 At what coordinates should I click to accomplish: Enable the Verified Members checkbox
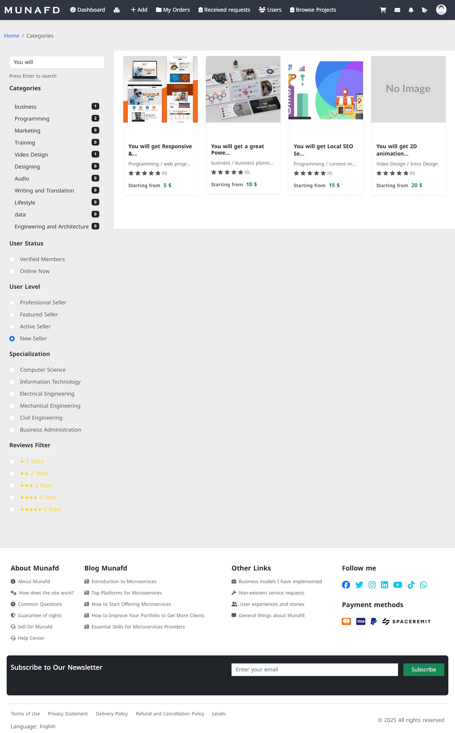click(x=12, y=259)
